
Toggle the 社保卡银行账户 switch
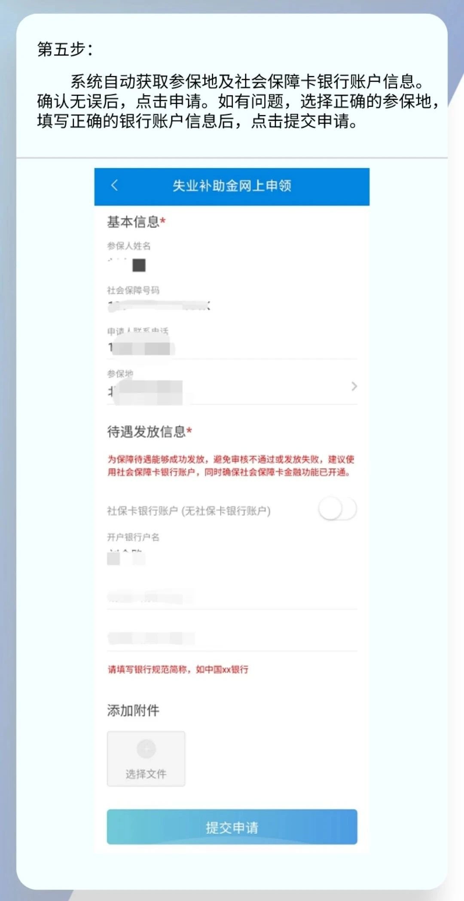point(337,509)
